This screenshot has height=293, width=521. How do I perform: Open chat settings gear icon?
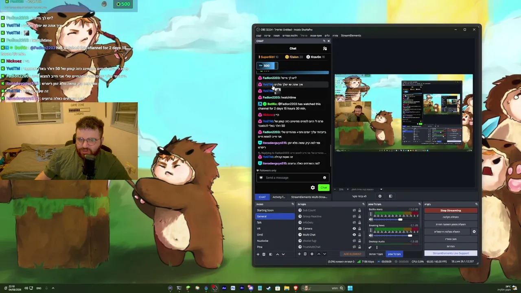[x=313, y=188]
